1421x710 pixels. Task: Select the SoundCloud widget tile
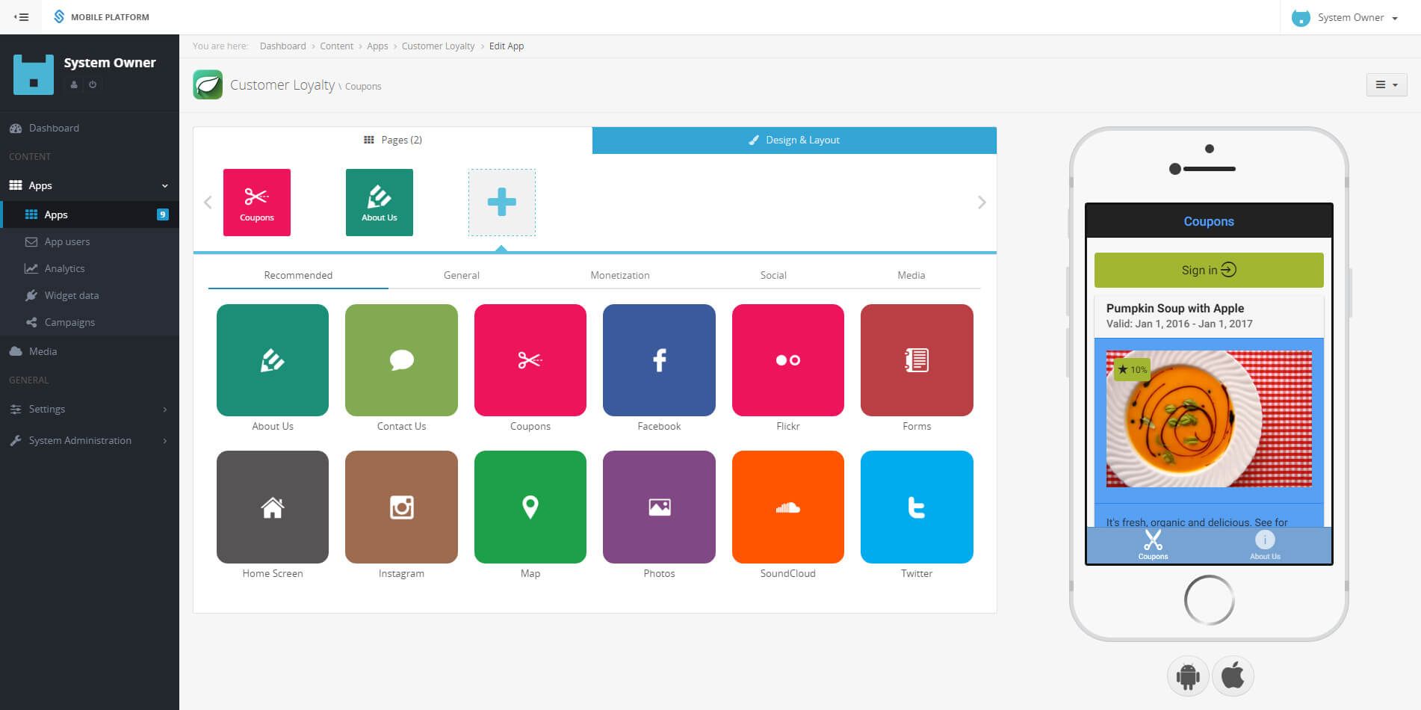[787, 507]
